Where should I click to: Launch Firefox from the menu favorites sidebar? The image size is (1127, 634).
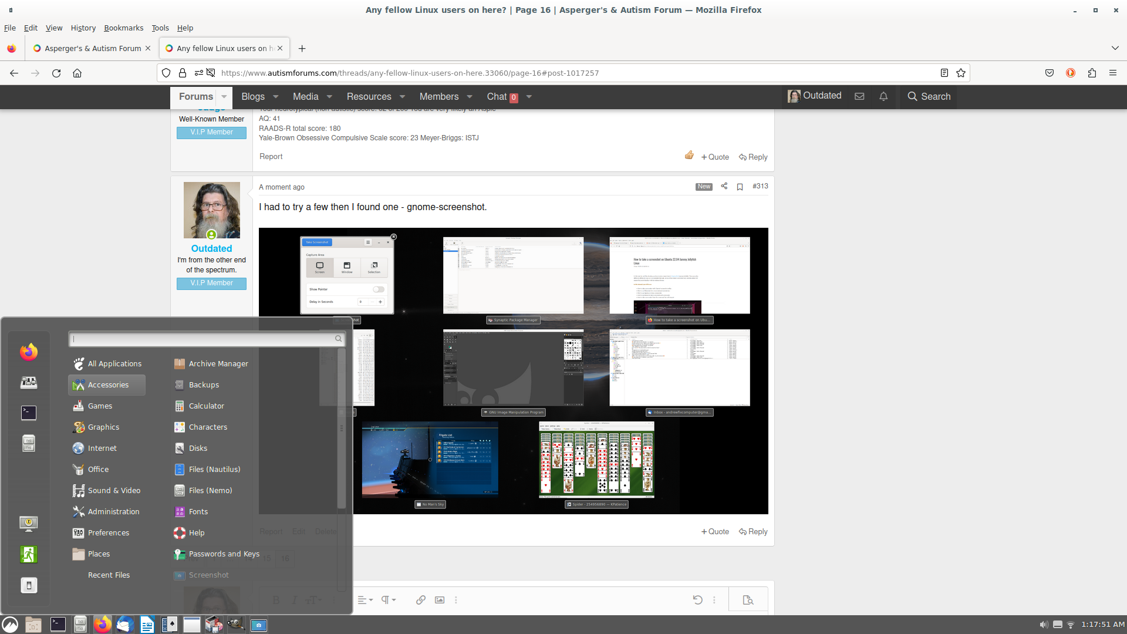point(28,352)
